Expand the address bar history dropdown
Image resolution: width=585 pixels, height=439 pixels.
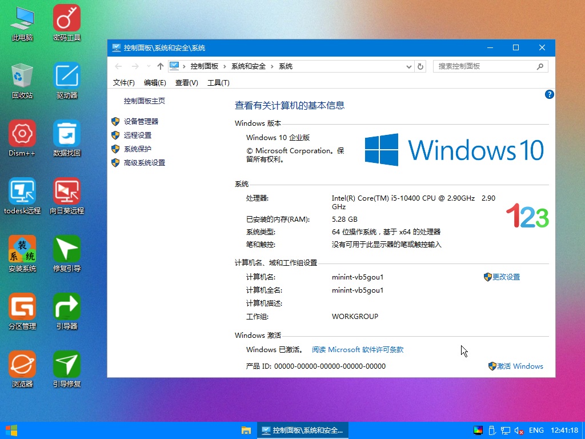click(409, 66)
